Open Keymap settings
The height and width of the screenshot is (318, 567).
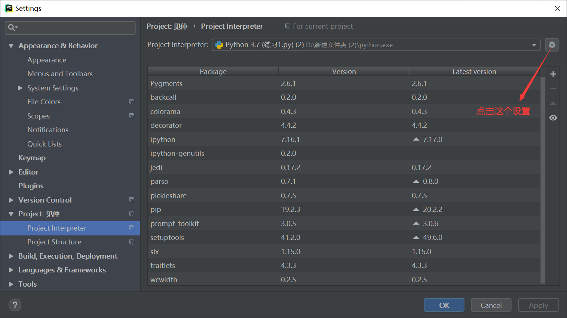[32, 158]
